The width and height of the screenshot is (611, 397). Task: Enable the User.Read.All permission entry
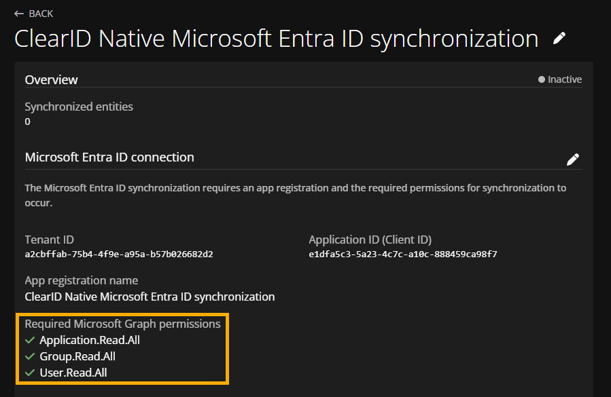(x=75, y=373)
